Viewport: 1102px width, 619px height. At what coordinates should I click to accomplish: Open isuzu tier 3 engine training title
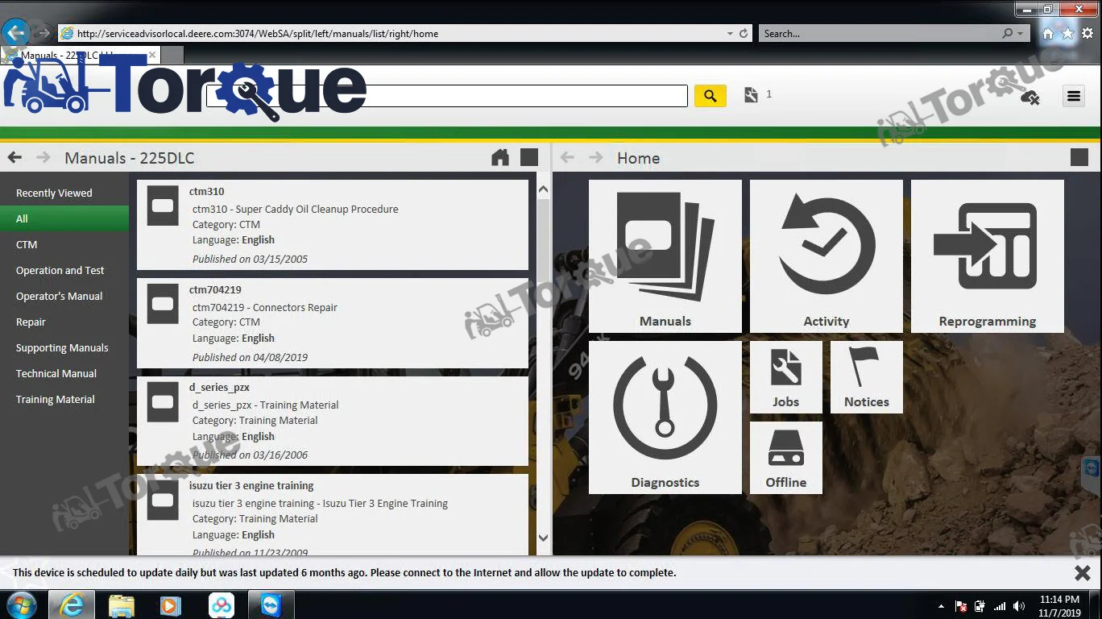(251, 486)
